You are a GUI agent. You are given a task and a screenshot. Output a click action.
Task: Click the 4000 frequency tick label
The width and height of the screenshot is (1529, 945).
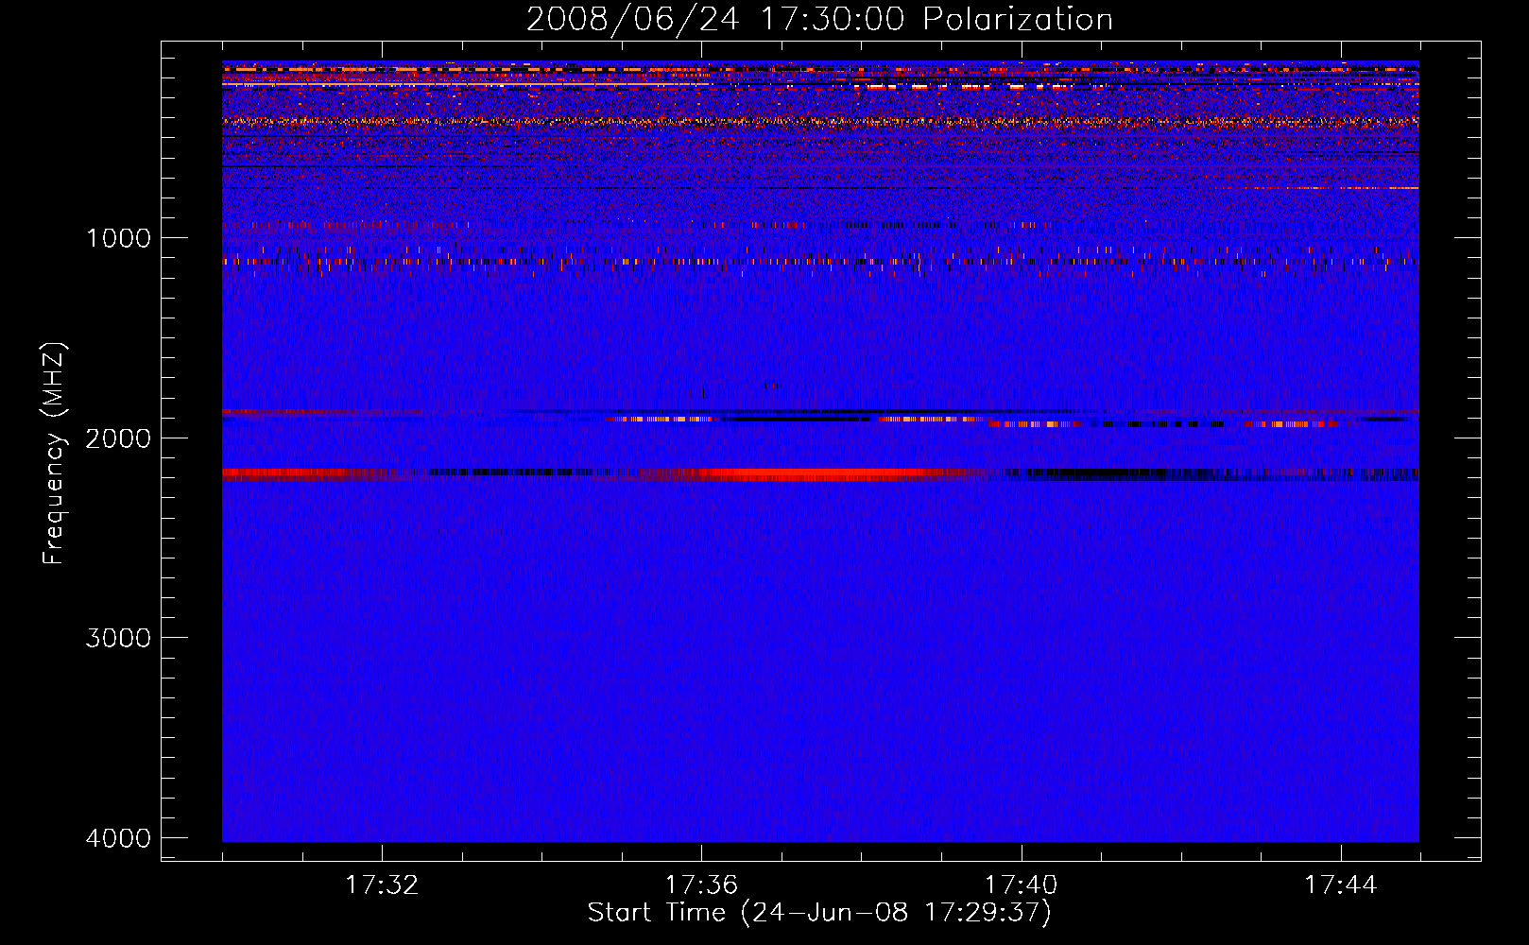pos(118,838)
